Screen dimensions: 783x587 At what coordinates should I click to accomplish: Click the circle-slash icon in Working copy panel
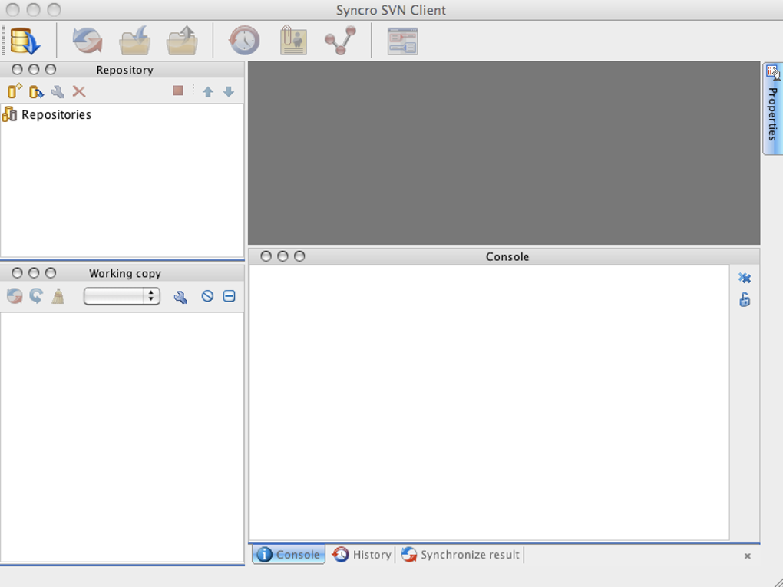tap(207, 296)
